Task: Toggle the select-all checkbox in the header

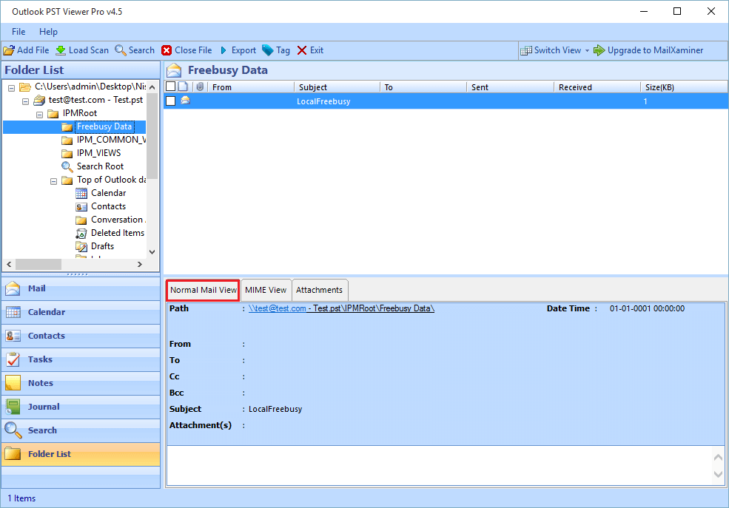Action: [x=171, y=87]
